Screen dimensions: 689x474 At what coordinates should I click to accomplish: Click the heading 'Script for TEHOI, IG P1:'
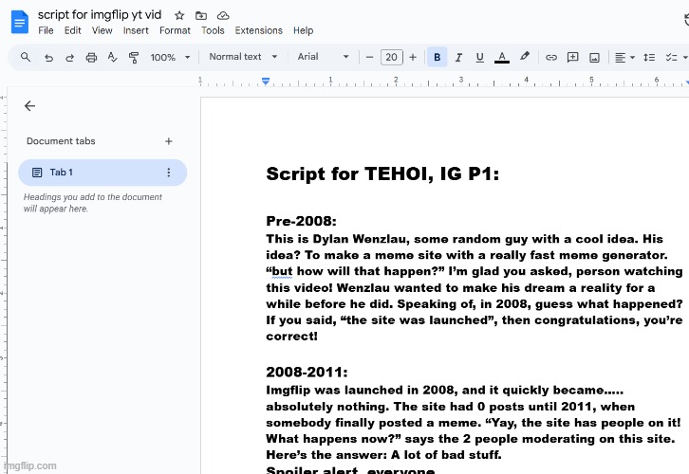pyautogui.click(x=382, y=174)
